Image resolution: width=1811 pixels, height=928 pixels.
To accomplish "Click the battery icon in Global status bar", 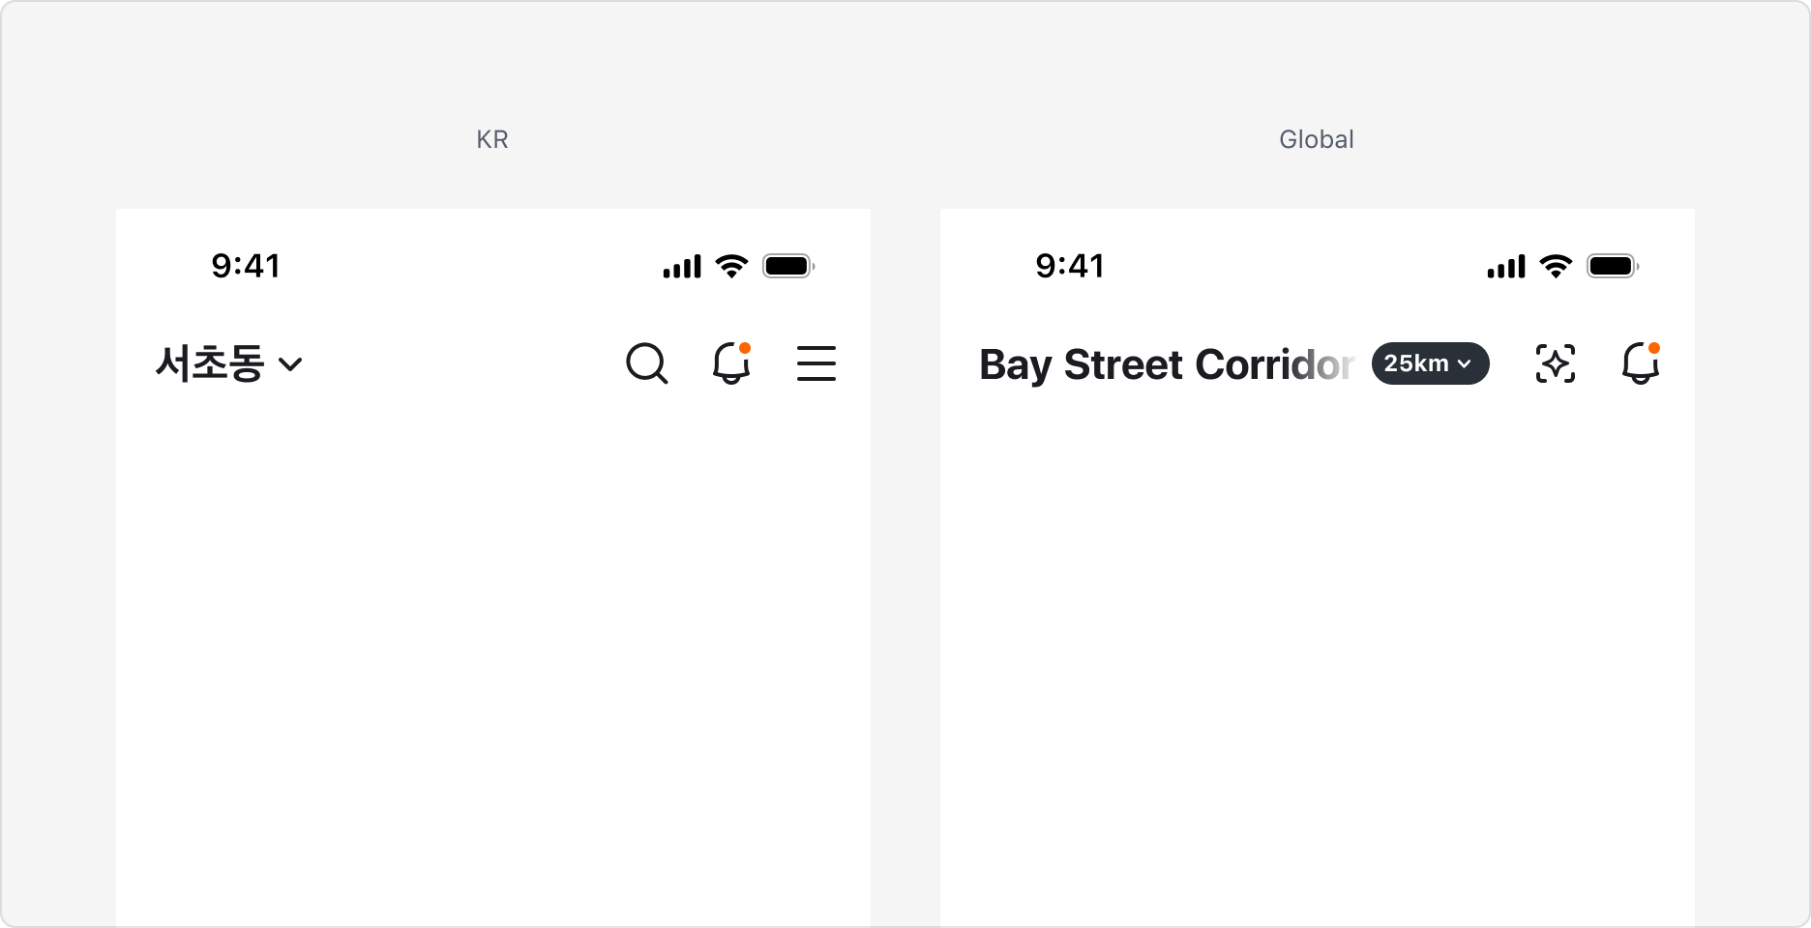I will point(1613,266).
